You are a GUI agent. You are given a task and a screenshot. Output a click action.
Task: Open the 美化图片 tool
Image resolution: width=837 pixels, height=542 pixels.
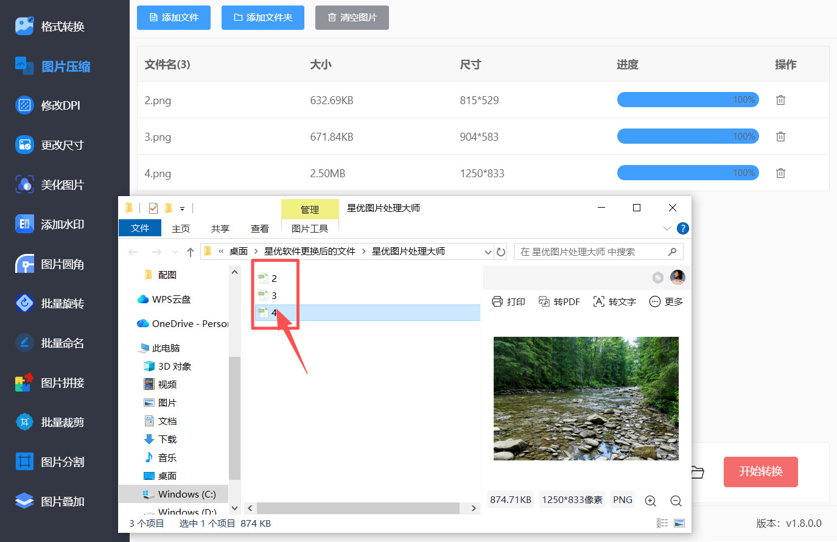pyautogui.click(x=50, y=185)
